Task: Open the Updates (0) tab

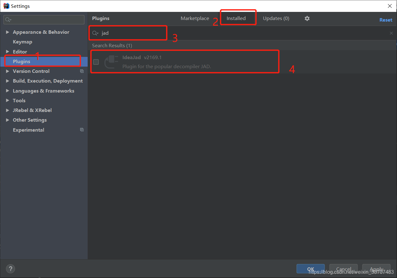Action: (276, 18)
